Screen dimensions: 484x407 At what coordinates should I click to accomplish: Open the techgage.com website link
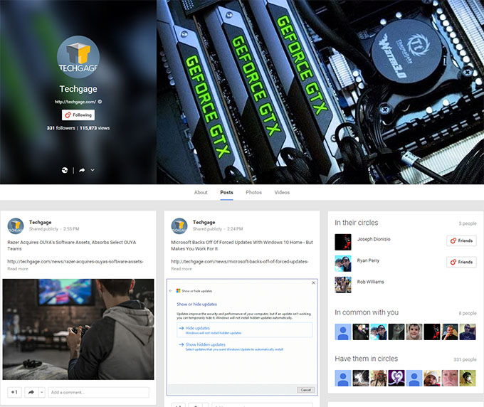(x=75, y=102)
